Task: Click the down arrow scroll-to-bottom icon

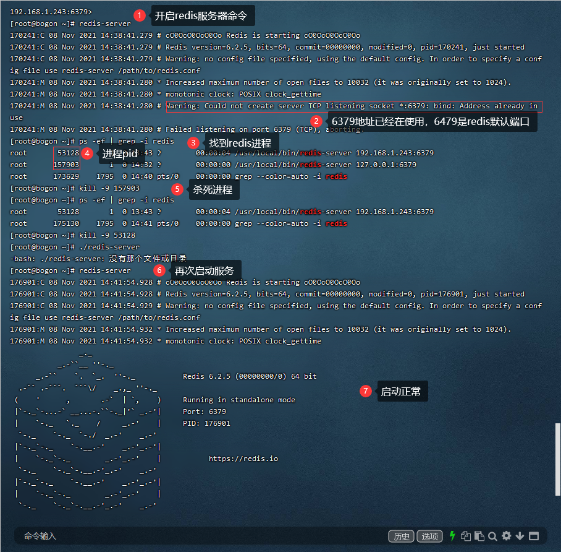Action: [520, 536]
